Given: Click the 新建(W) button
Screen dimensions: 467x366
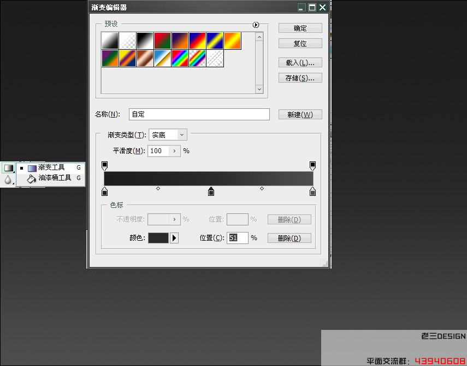Looking at the screenshot, I should point(300,114).
